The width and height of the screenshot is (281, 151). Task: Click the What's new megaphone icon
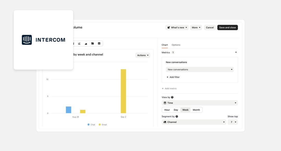pos(169,27)
